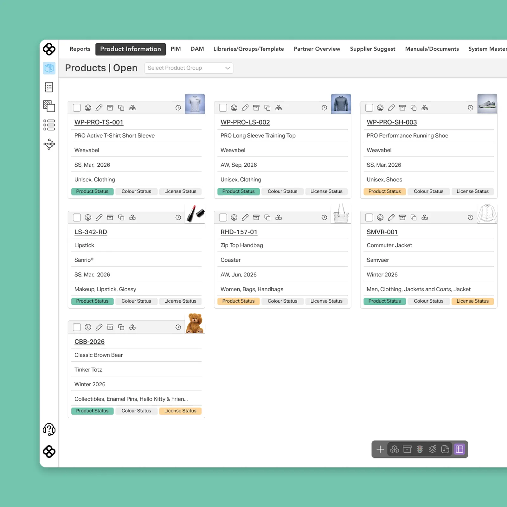The height and width of the screenshot is (507, 507).
Task: Open the products cube icon in sidebar
Action: coord(49,68)
